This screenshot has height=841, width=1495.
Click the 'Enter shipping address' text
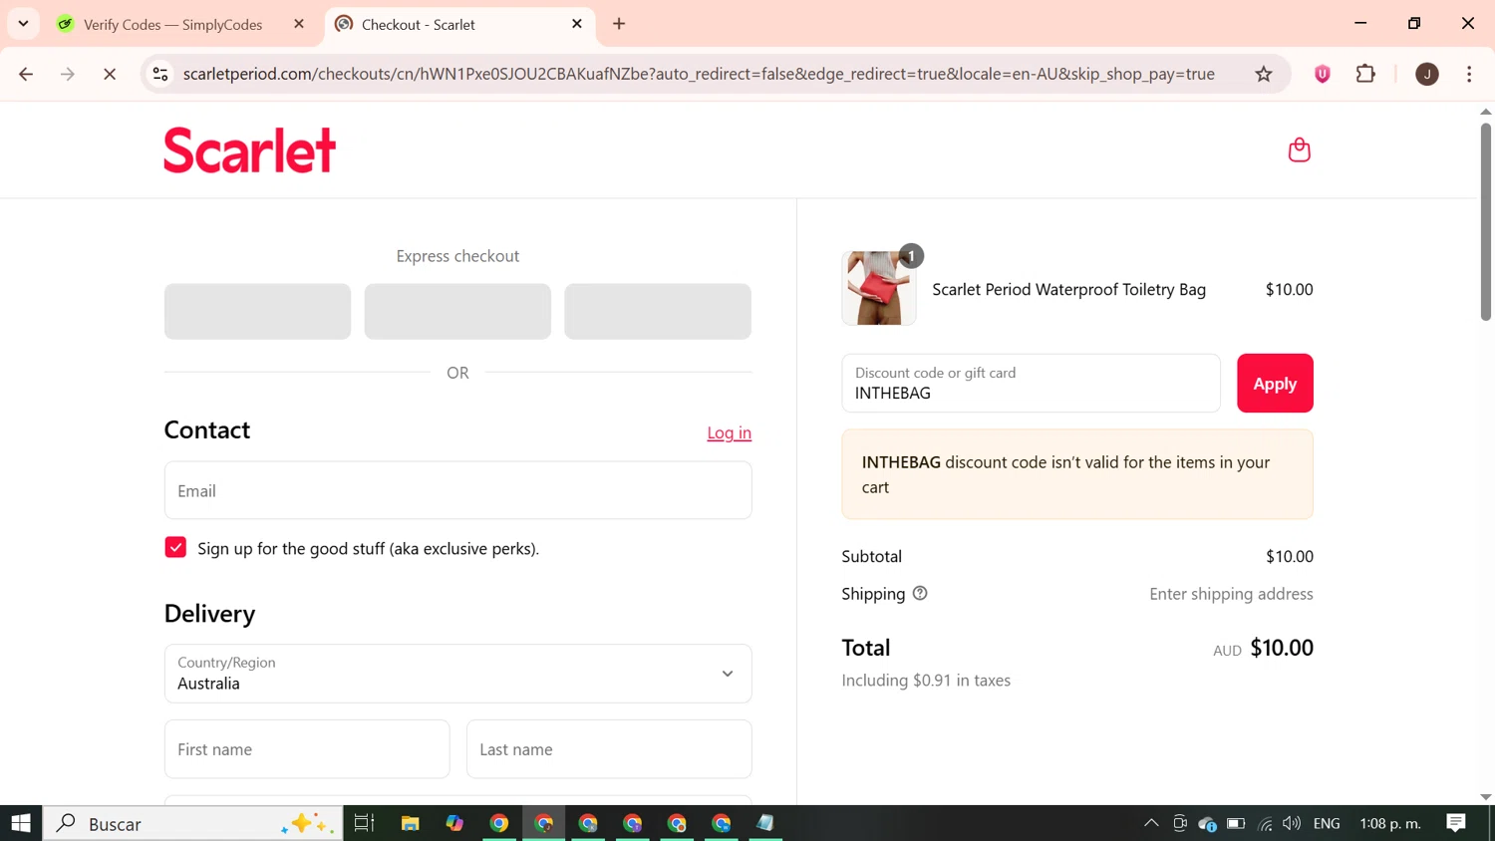1231,594
